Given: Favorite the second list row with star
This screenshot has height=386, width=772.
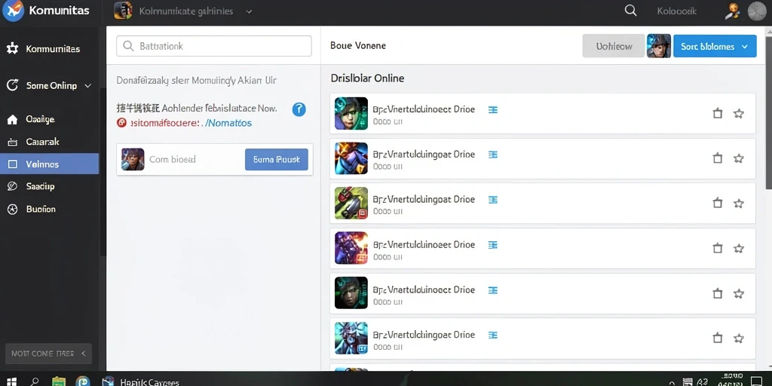Looking at the screenshot, I should pyautogui.click(x=739, y=158).
